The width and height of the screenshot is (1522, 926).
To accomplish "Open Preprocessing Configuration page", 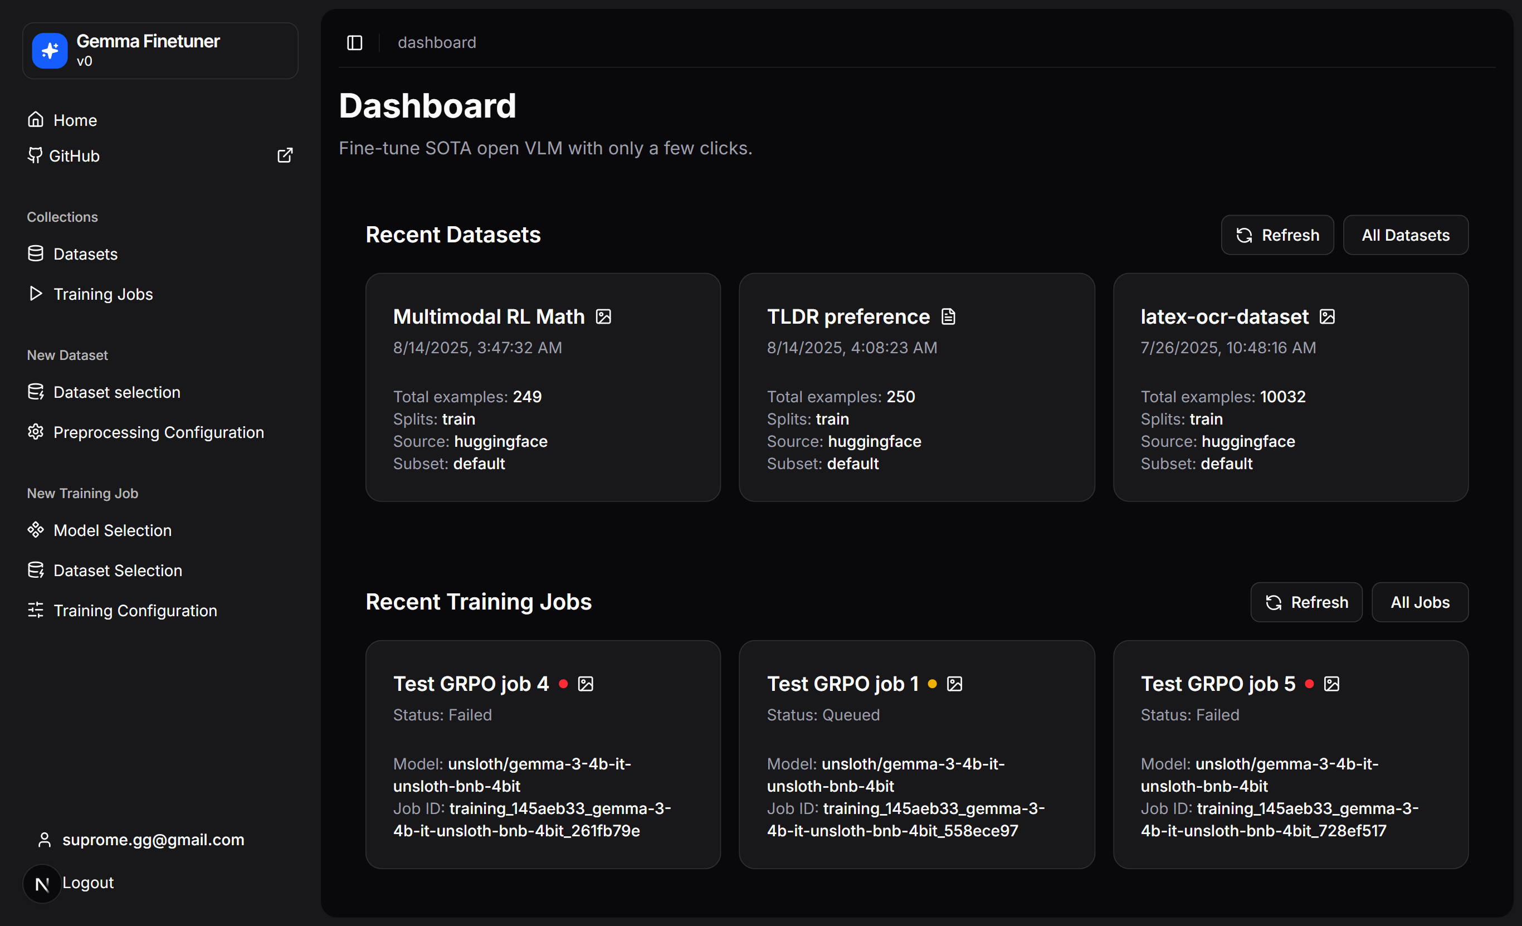I will pyautogui.click(x=158, y=432).
